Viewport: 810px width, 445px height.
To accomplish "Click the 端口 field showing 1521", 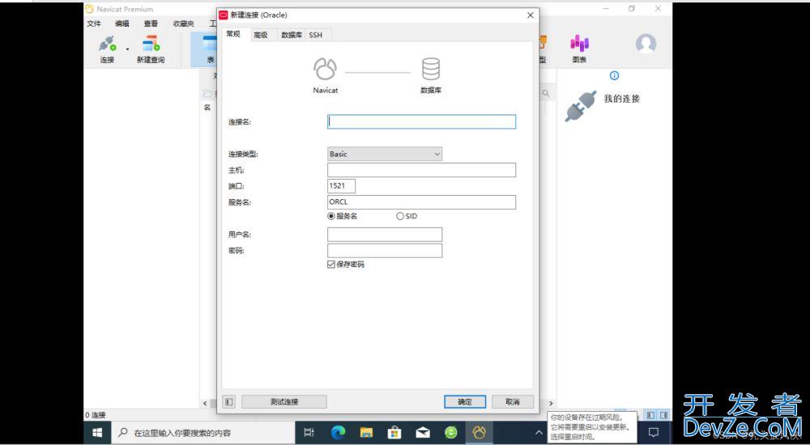I will [342, 186].
